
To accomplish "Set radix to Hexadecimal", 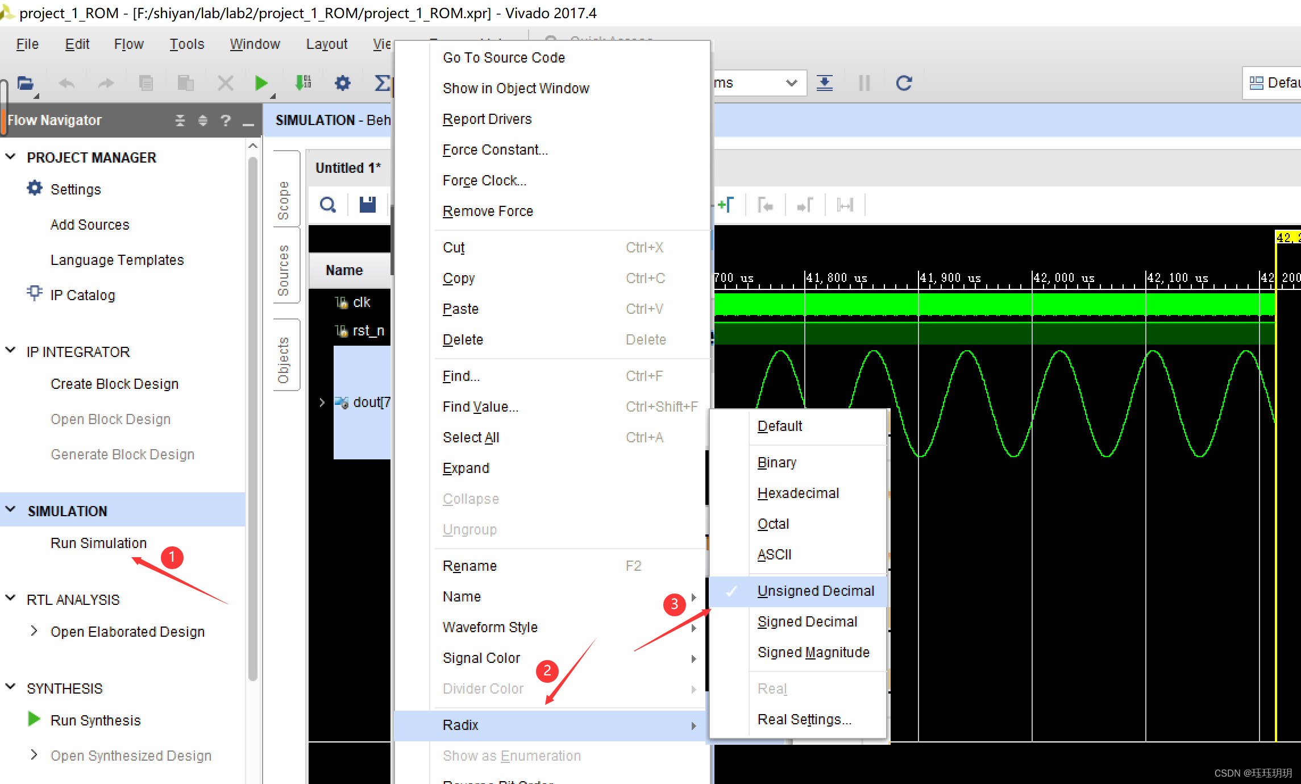I will pos(798,493).
